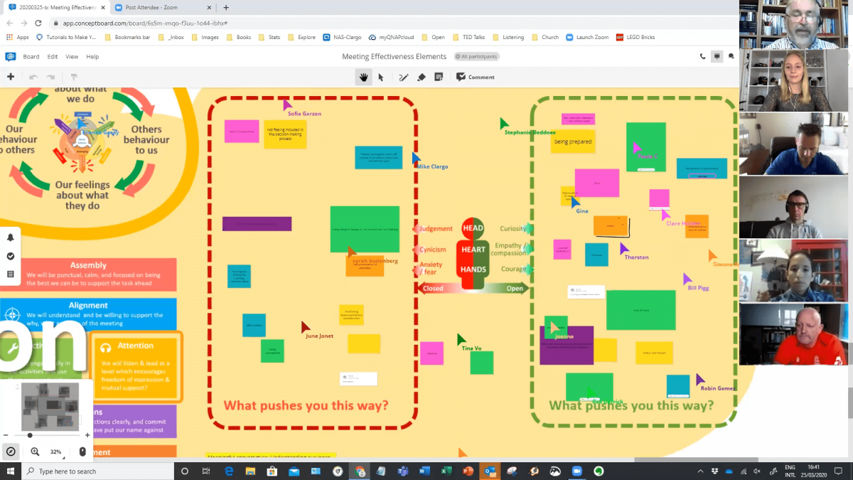Click the plus insert button
The width and height of the screenshot is (853, 480).
click(x=11, y=77)
